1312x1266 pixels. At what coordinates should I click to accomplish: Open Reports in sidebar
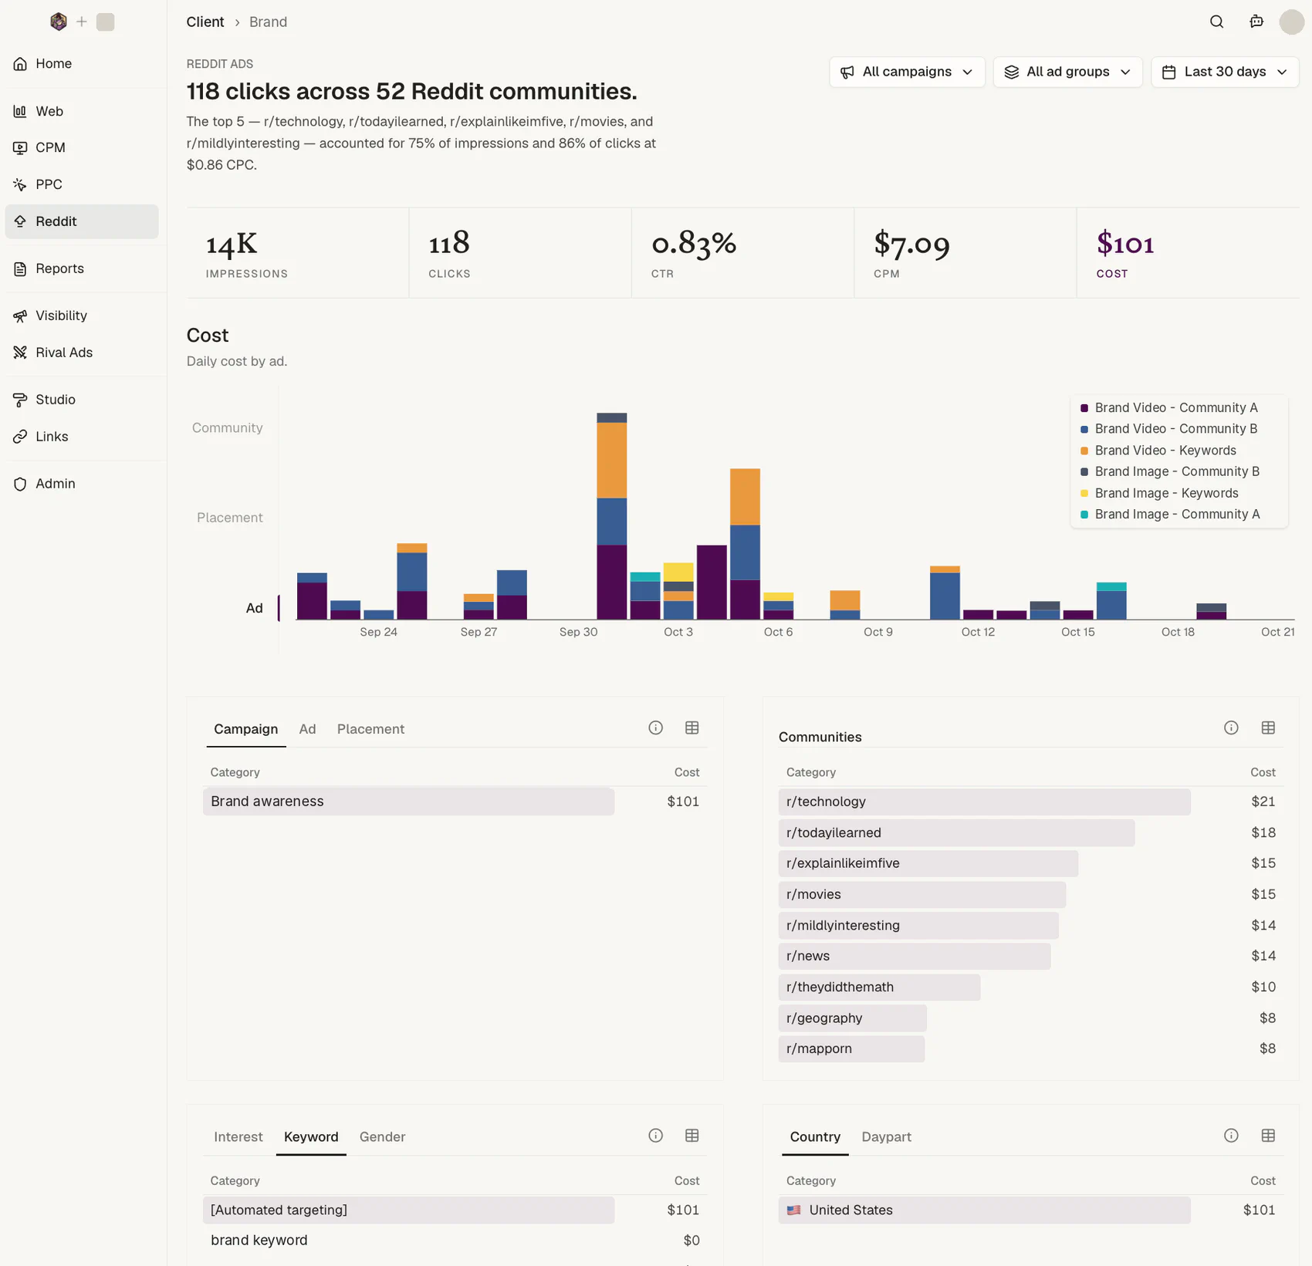[82, 268]
